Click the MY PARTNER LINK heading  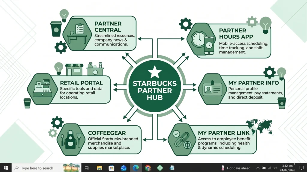click(x=224, y=133)
